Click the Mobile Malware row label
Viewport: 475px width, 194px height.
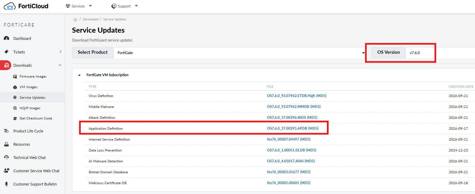(101, 107)
